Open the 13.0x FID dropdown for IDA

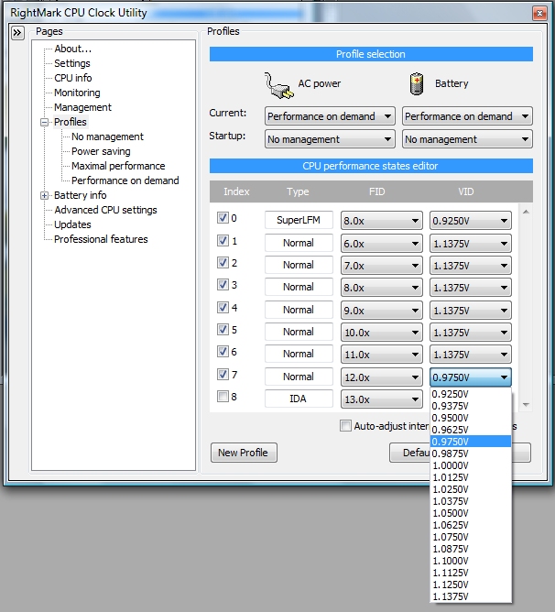(x=381, y=399)
